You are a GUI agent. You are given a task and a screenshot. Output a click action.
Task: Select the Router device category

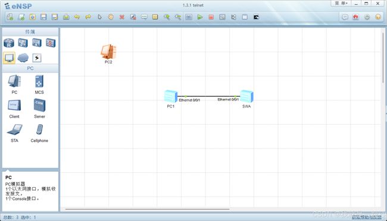9,43
